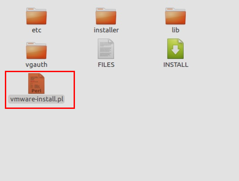Select the FILES text document icon
Image resolution: width=239 pixels, height=181 pixels.
pos(106,49)
